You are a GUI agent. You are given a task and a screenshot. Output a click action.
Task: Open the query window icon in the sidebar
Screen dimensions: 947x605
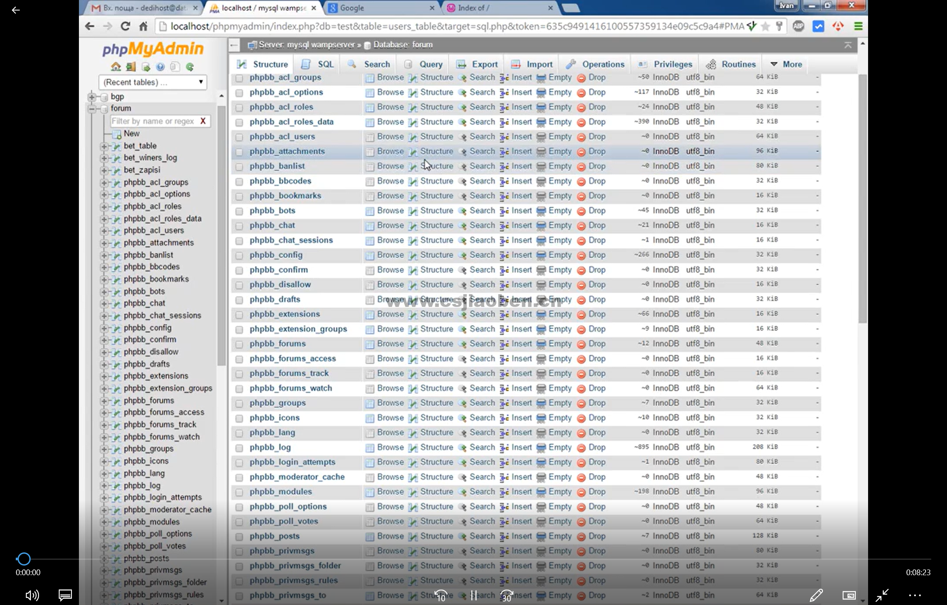146,67
